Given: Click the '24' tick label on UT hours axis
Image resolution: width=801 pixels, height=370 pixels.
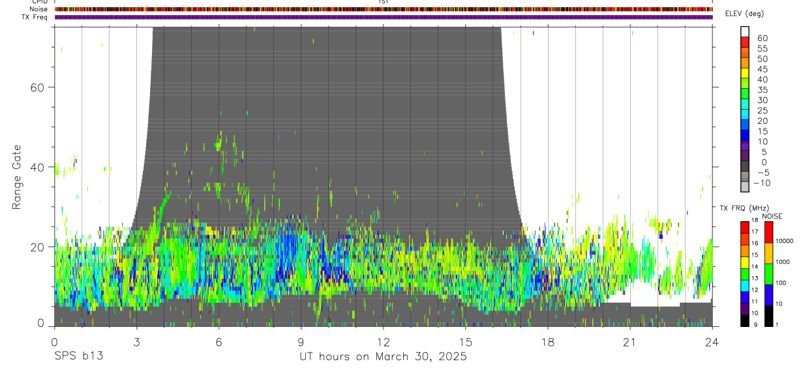Looking at the screenshot, I should (x=712, y=342).
